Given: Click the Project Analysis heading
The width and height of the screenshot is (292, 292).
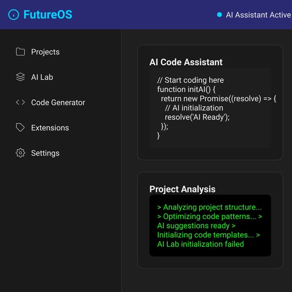Looking at the screenshot, I should click(182, 189).
